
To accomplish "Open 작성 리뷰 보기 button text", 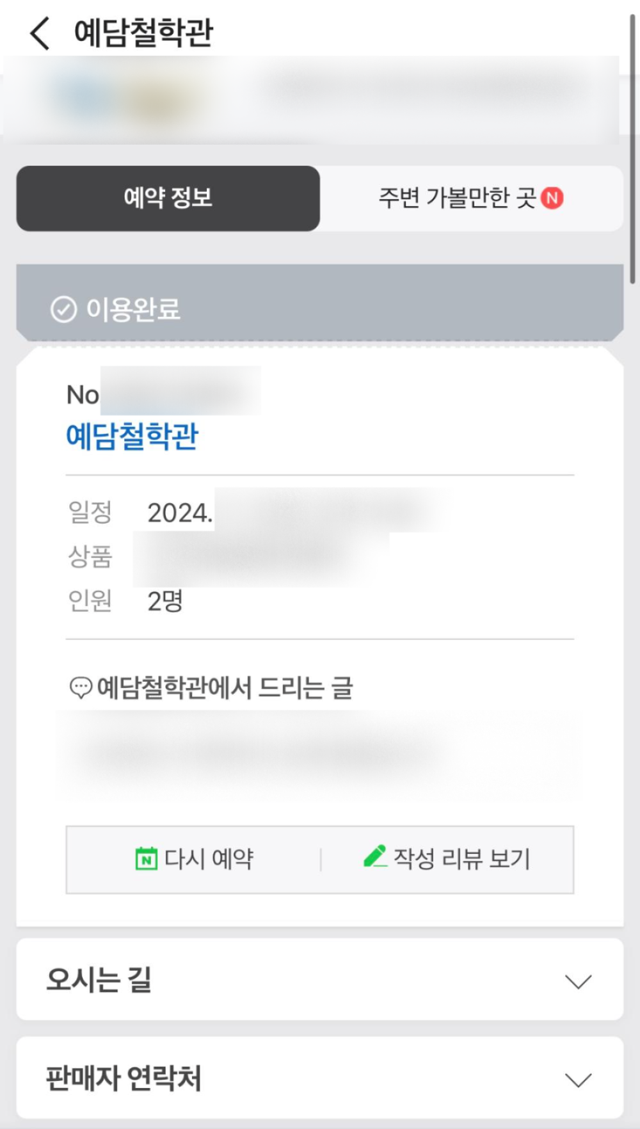I will [461, 859].
